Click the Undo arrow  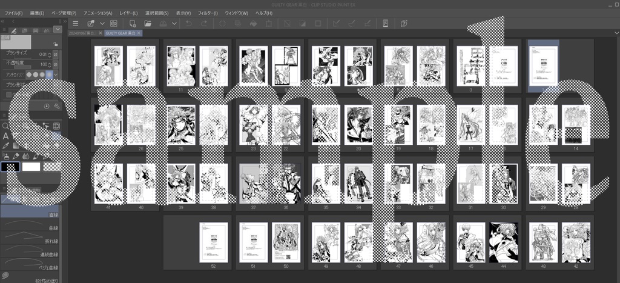189,24
